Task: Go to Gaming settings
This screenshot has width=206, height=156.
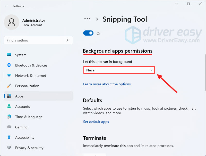Action: [38, 127]
